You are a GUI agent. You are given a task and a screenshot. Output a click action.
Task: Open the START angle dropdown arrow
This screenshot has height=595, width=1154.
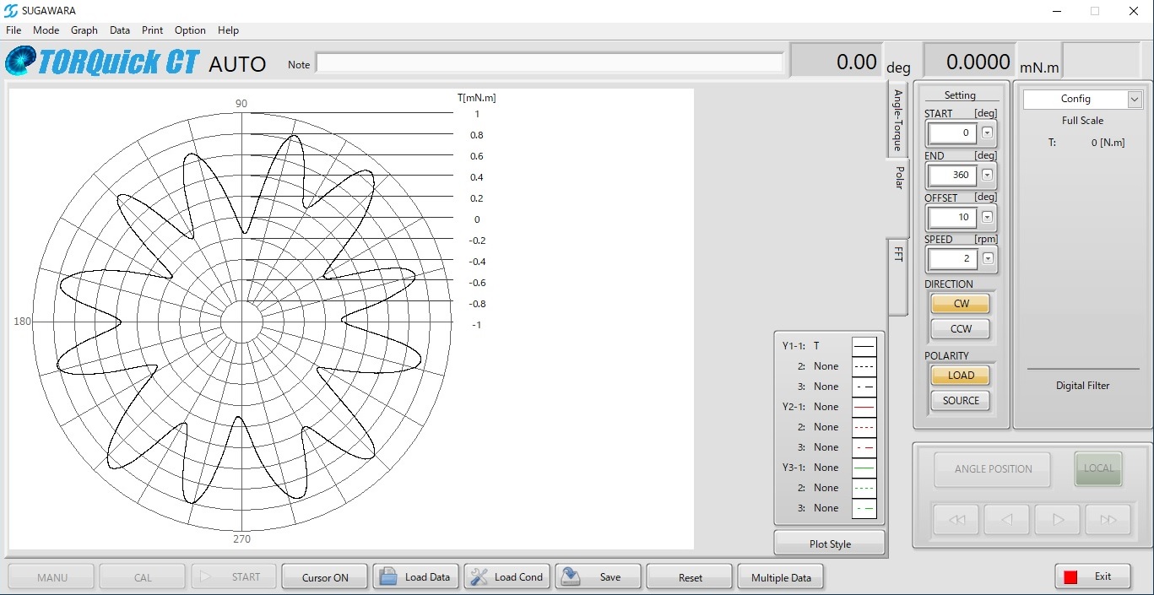(988, 133)
